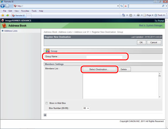Click the Home icon in command bar
The width and height of the screenshot is (168, 129).
coord(123,15)
